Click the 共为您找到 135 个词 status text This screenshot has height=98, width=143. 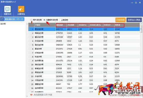point(43,95)
